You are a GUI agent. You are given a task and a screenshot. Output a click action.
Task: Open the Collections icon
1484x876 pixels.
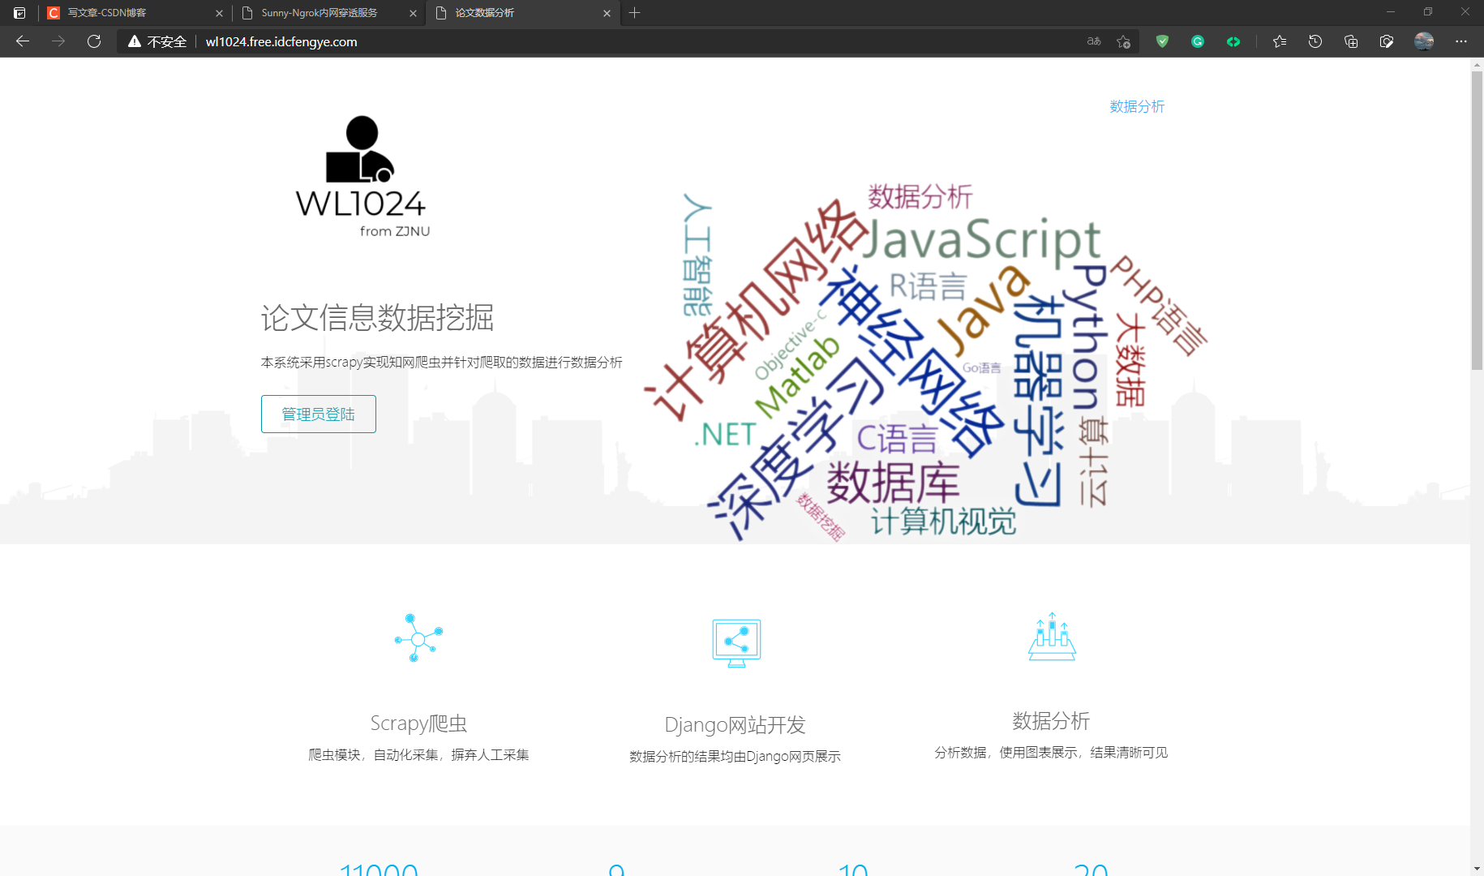[x=1351, y=41]
